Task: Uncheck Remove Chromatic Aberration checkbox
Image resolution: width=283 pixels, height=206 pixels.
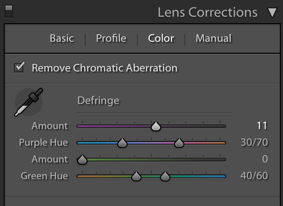Action: (19, 67)
